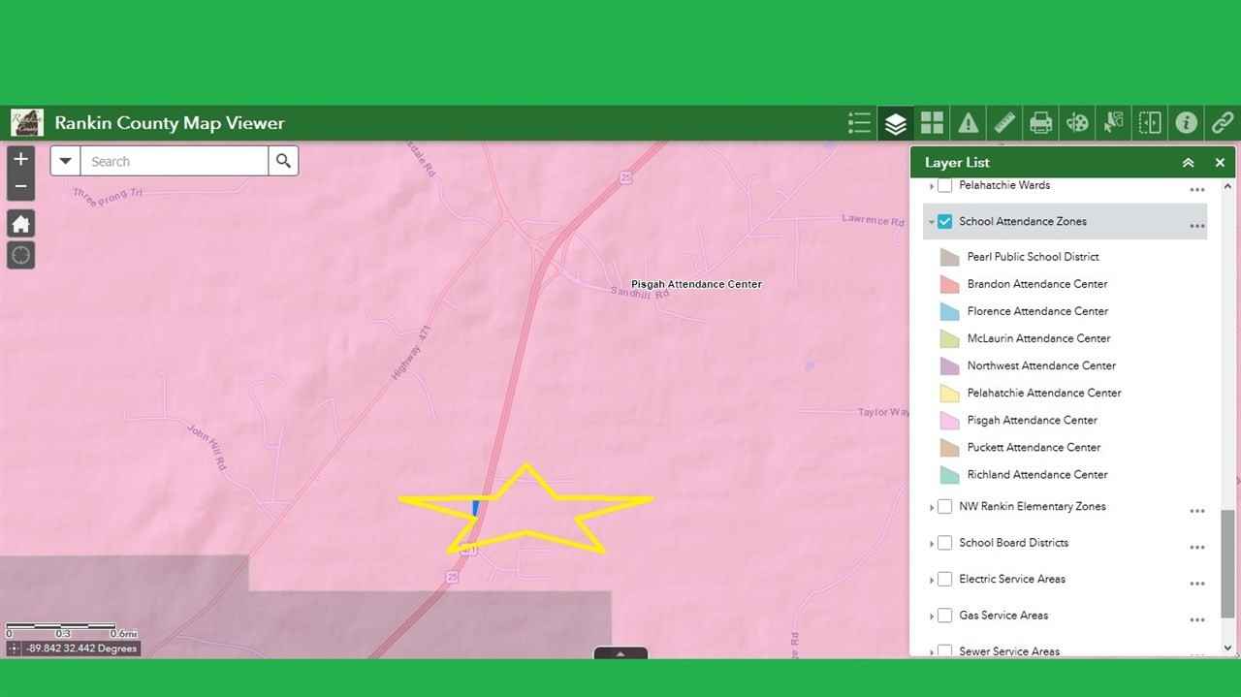Collapse the Layer List panel
The width and height of the screenshot is (1241, 697).
1188,163
